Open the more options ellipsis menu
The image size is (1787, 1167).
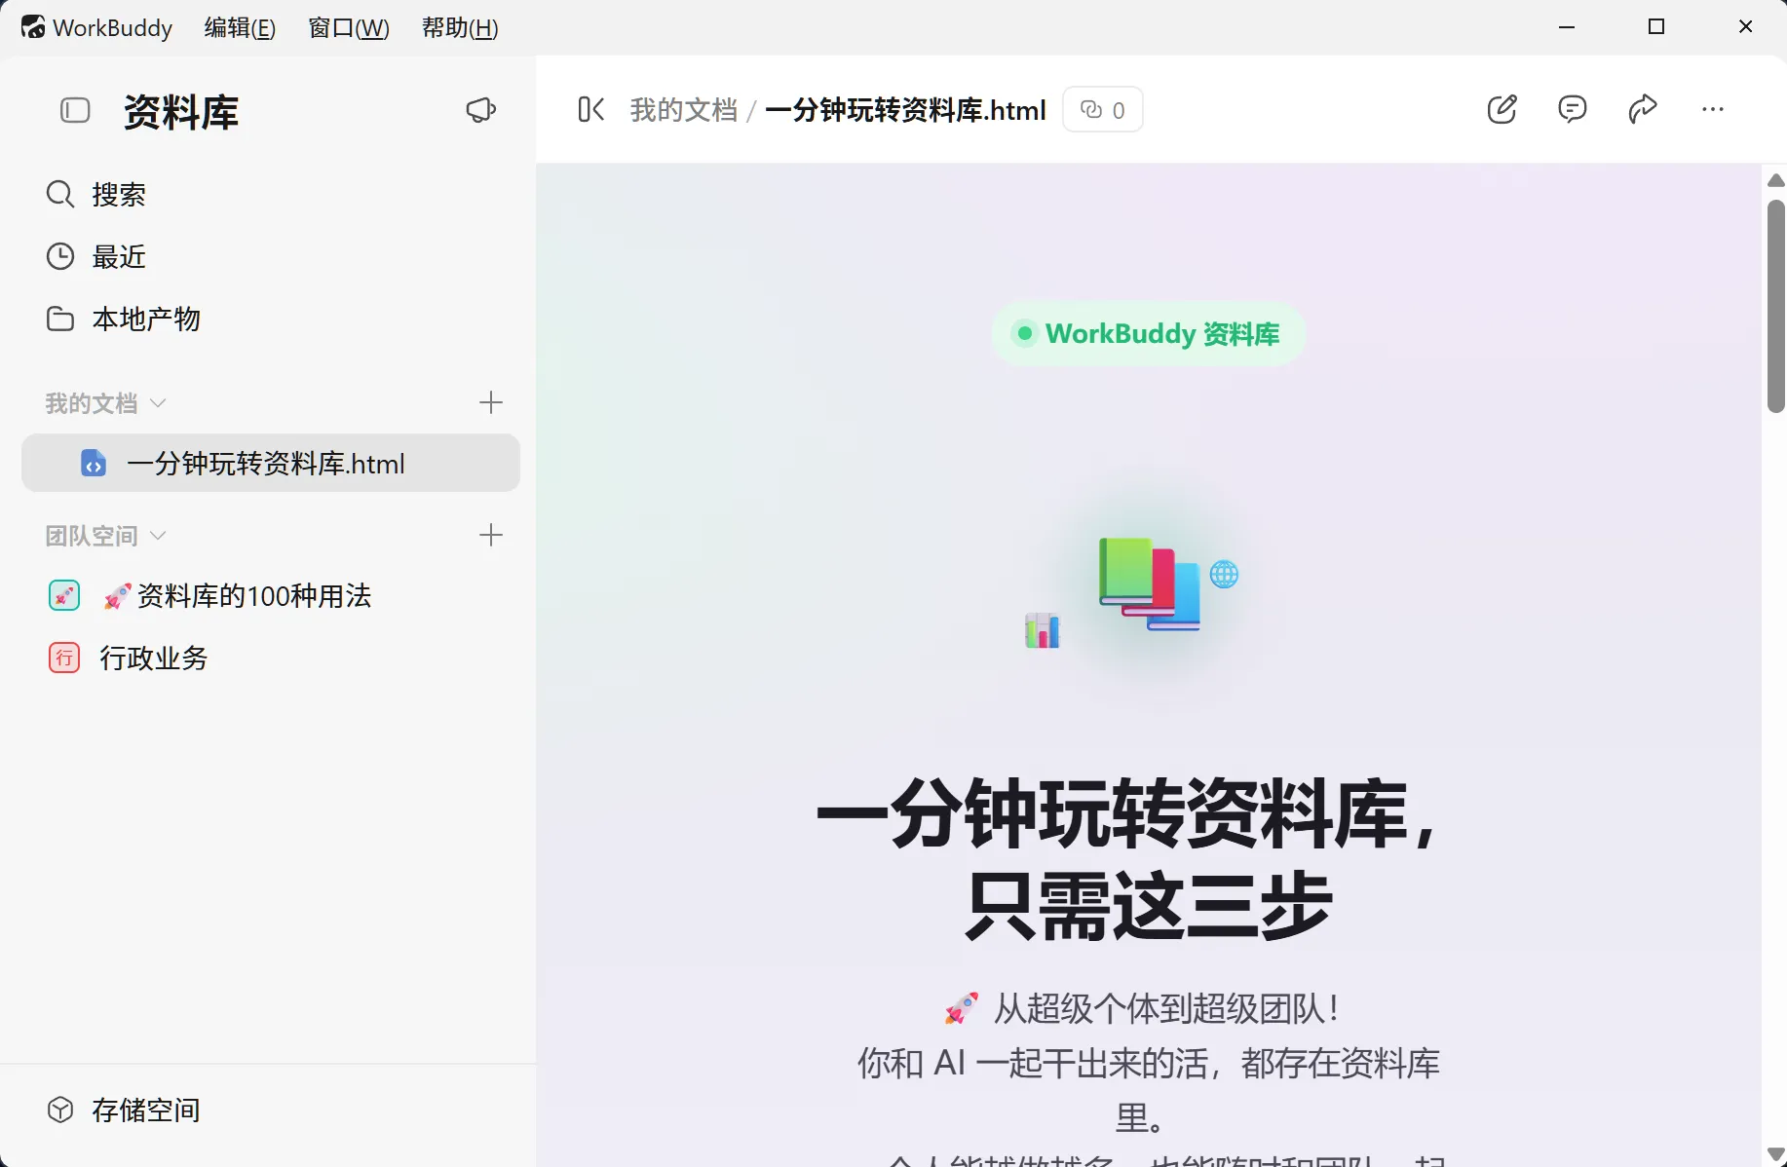pos(1713,109)
